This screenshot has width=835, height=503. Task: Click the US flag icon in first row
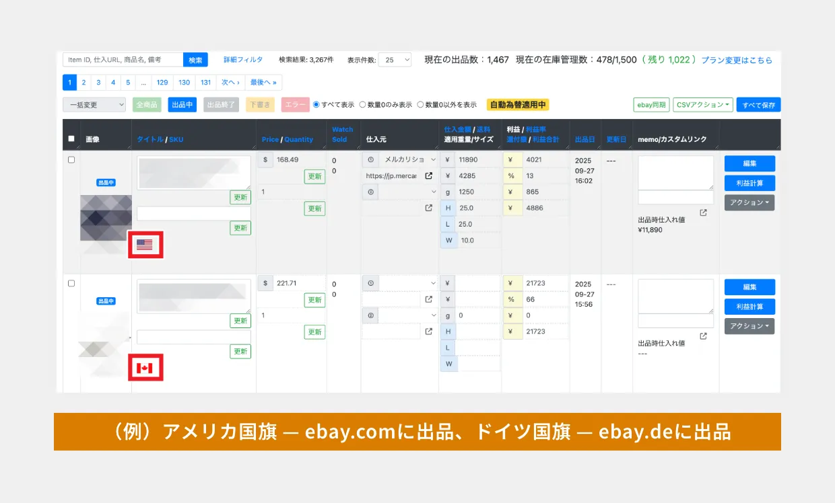point(145,245)
